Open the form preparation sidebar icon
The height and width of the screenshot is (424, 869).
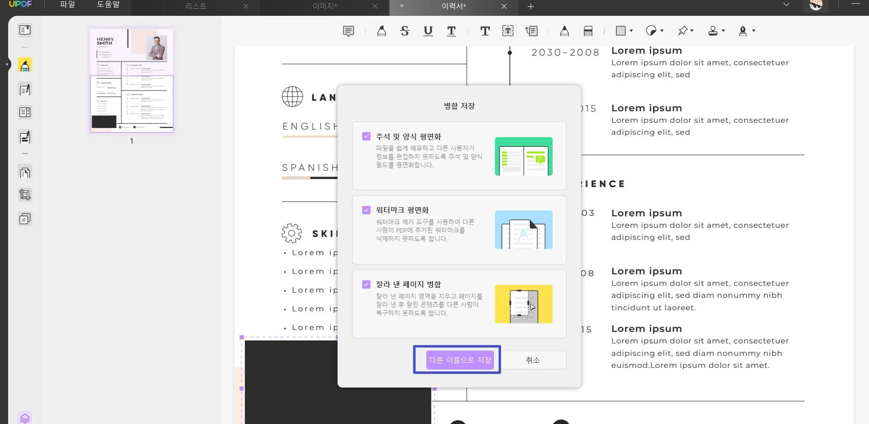[25, 112]
